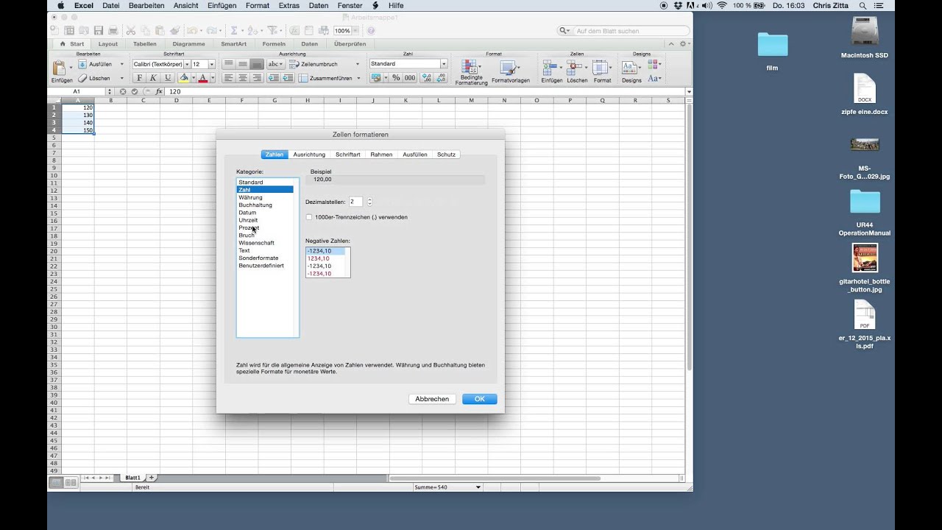Viewport: 942px width, 530px height.
Task: Select the Datum category
Action: (247, 213)
